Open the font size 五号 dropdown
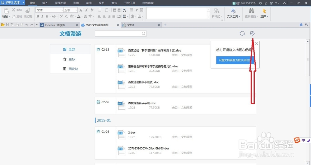Image resolution: width=311 pixels, height=165 pixels. (x=76, y=10)
